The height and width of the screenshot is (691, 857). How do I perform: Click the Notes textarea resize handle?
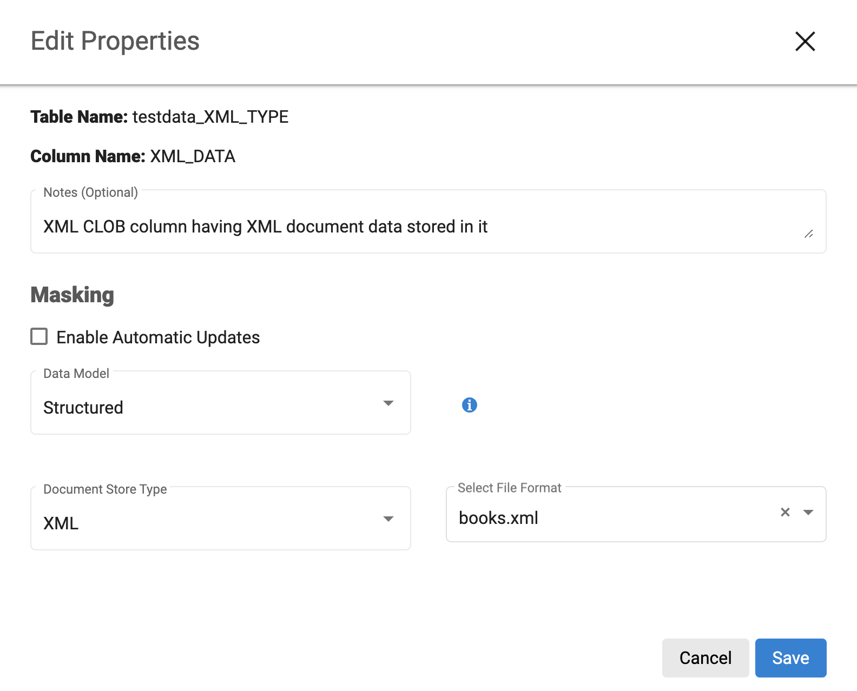[x=808, y=234]
